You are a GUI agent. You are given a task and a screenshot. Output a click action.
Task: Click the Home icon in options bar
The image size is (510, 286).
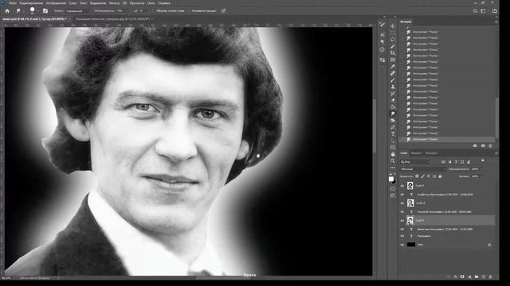(x=7, y=10)
